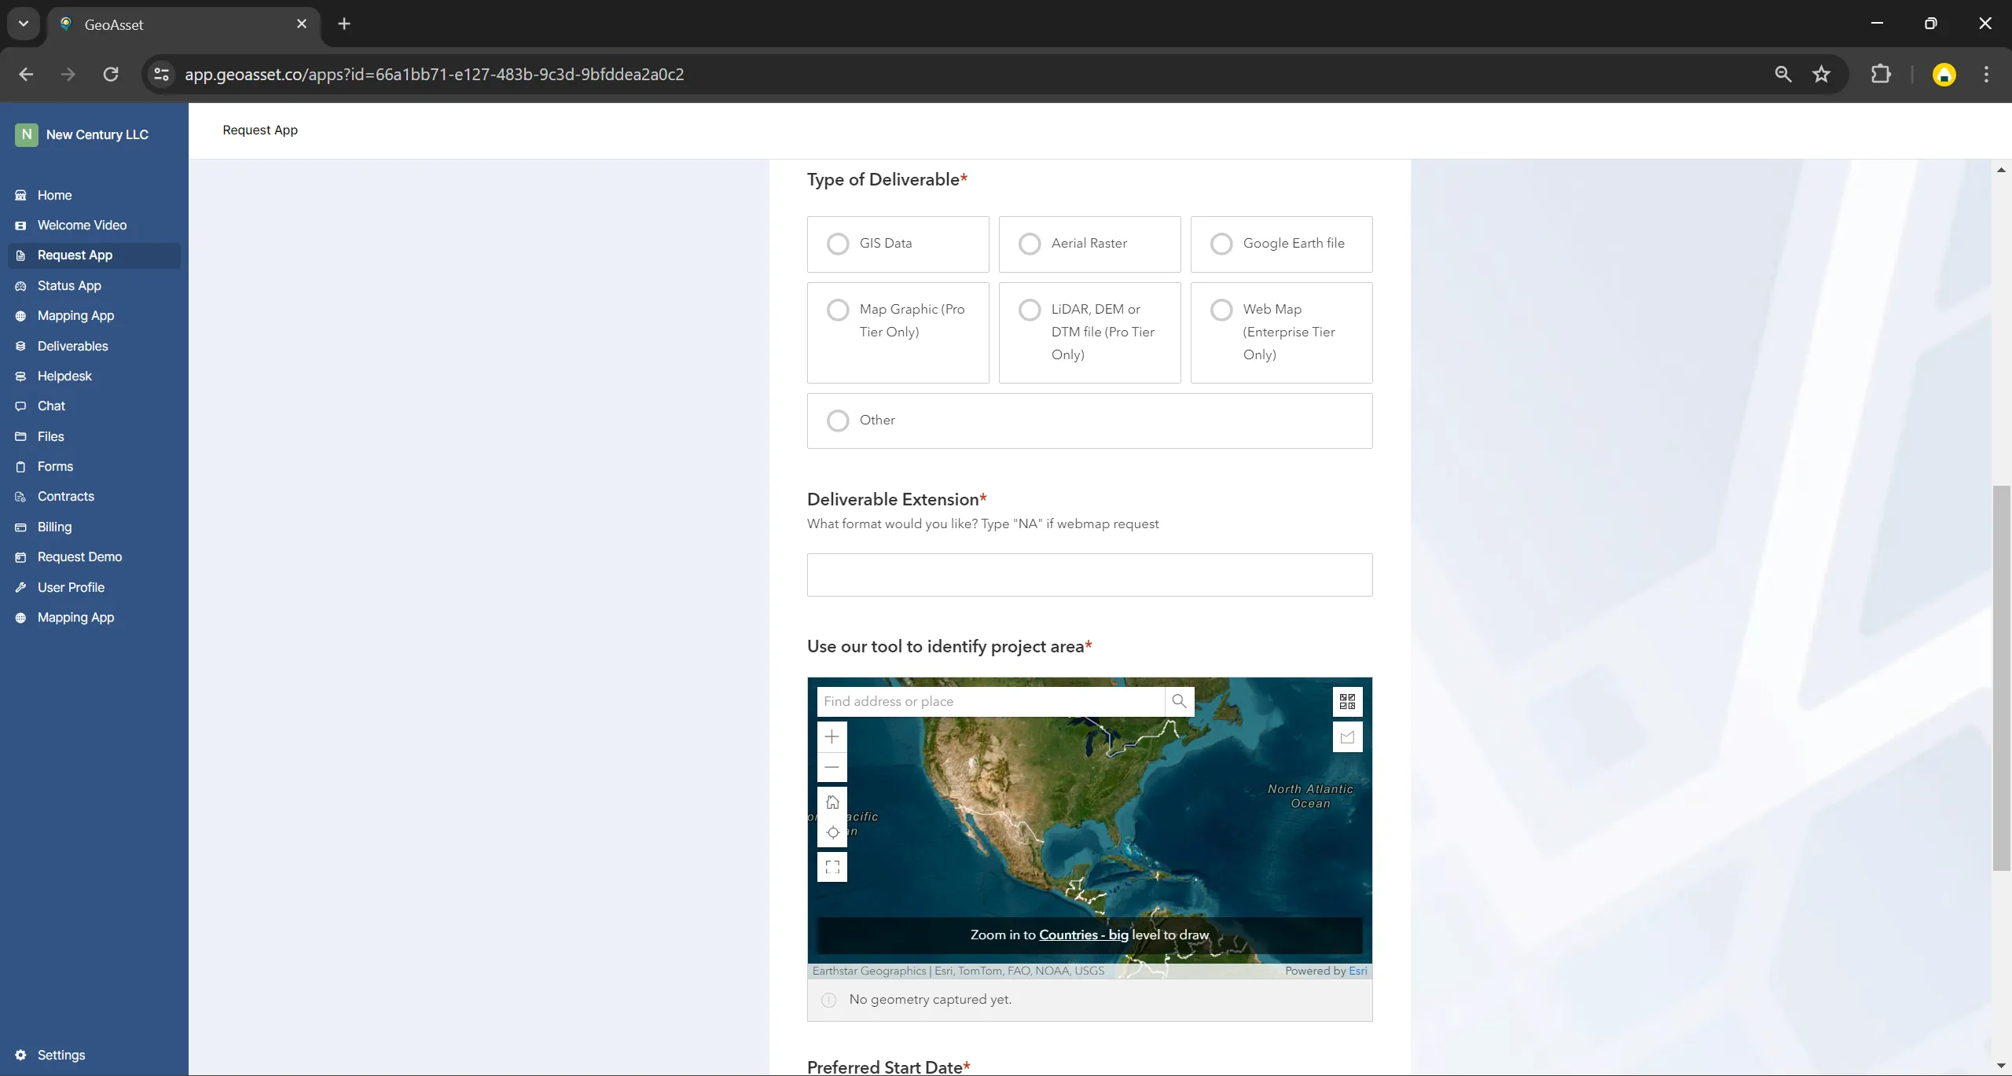Screen dimensions: 2012x1076
Task: Find my location on the map
Action: [832, 832]
